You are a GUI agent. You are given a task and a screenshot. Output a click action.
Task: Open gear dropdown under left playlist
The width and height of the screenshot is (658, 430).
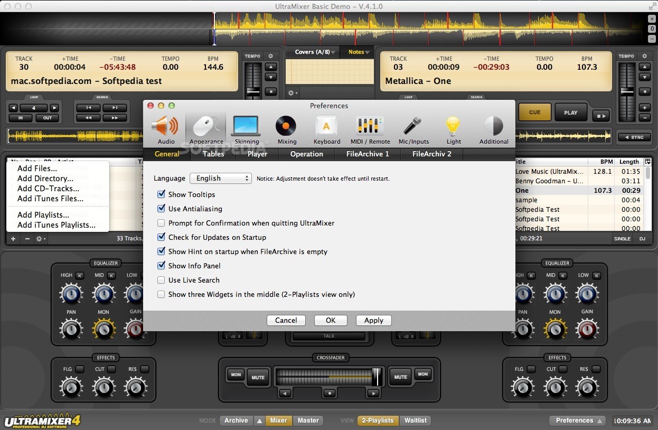click(41, 239)
